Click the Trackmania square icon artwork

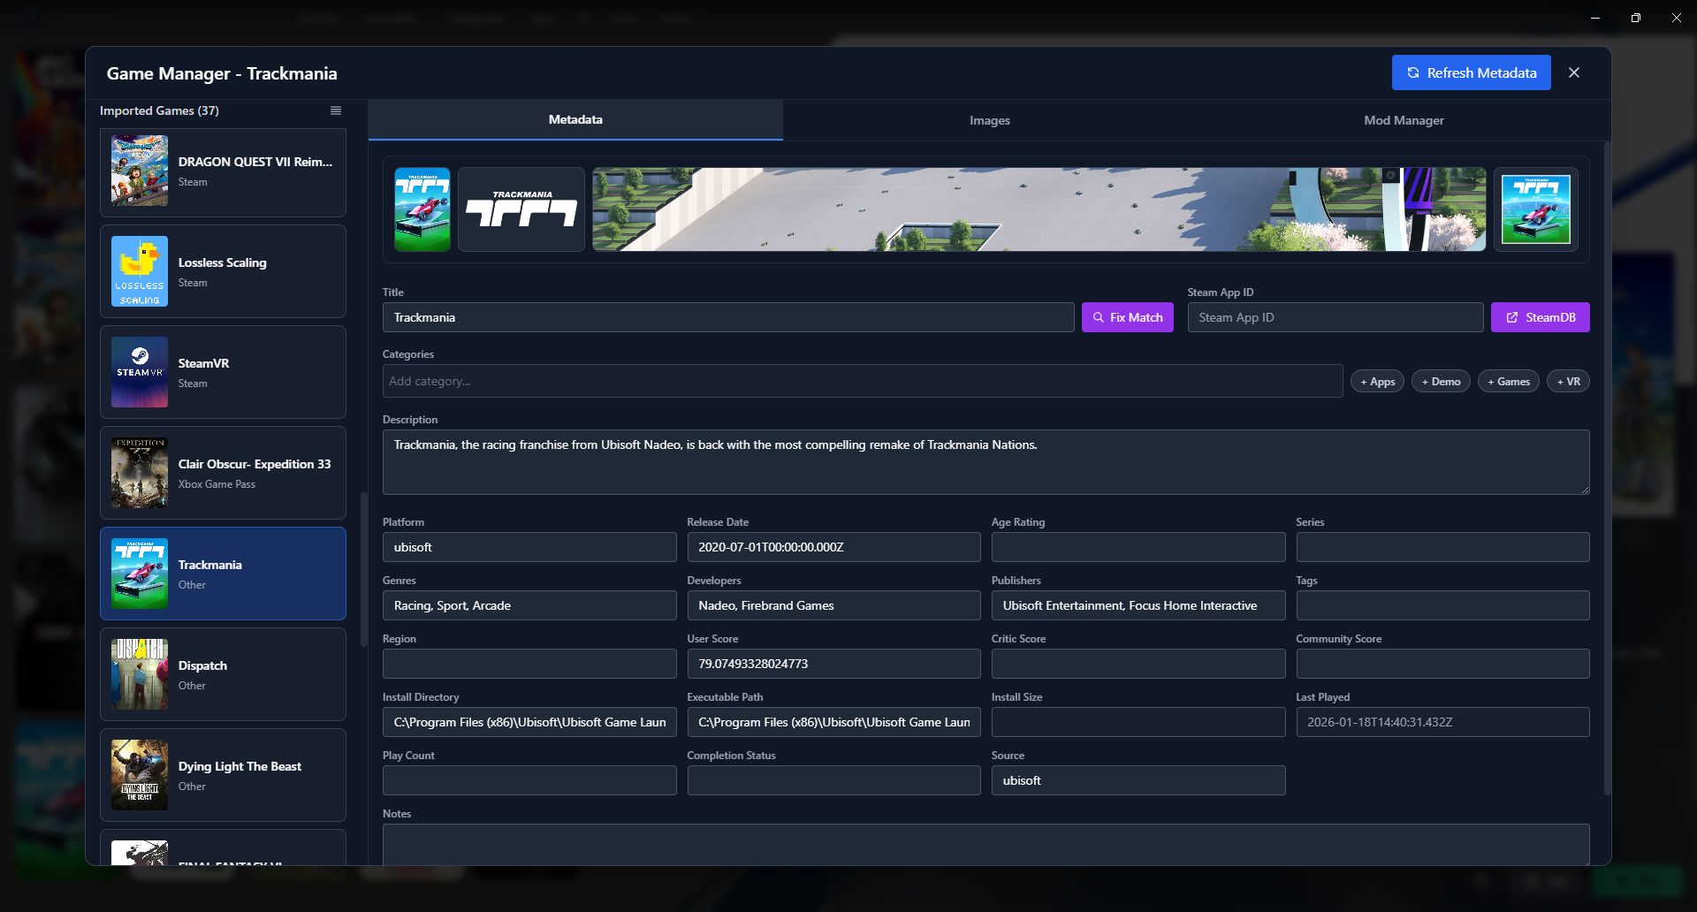pyautogui.click(x=422, y=209)
